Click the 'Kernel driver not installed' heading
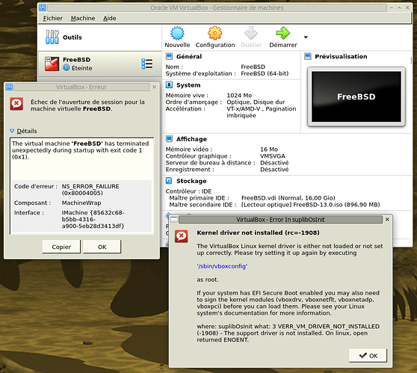 point(258,232)
